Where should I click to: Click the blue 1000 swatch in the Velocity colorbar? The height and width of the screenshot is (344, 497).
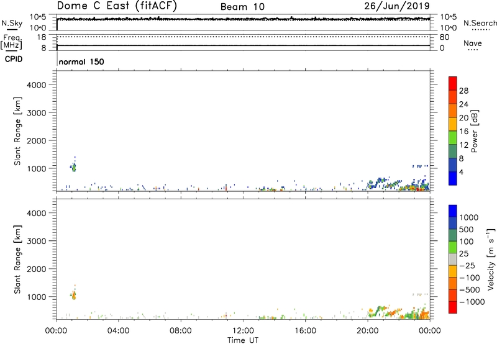[453, 211]
